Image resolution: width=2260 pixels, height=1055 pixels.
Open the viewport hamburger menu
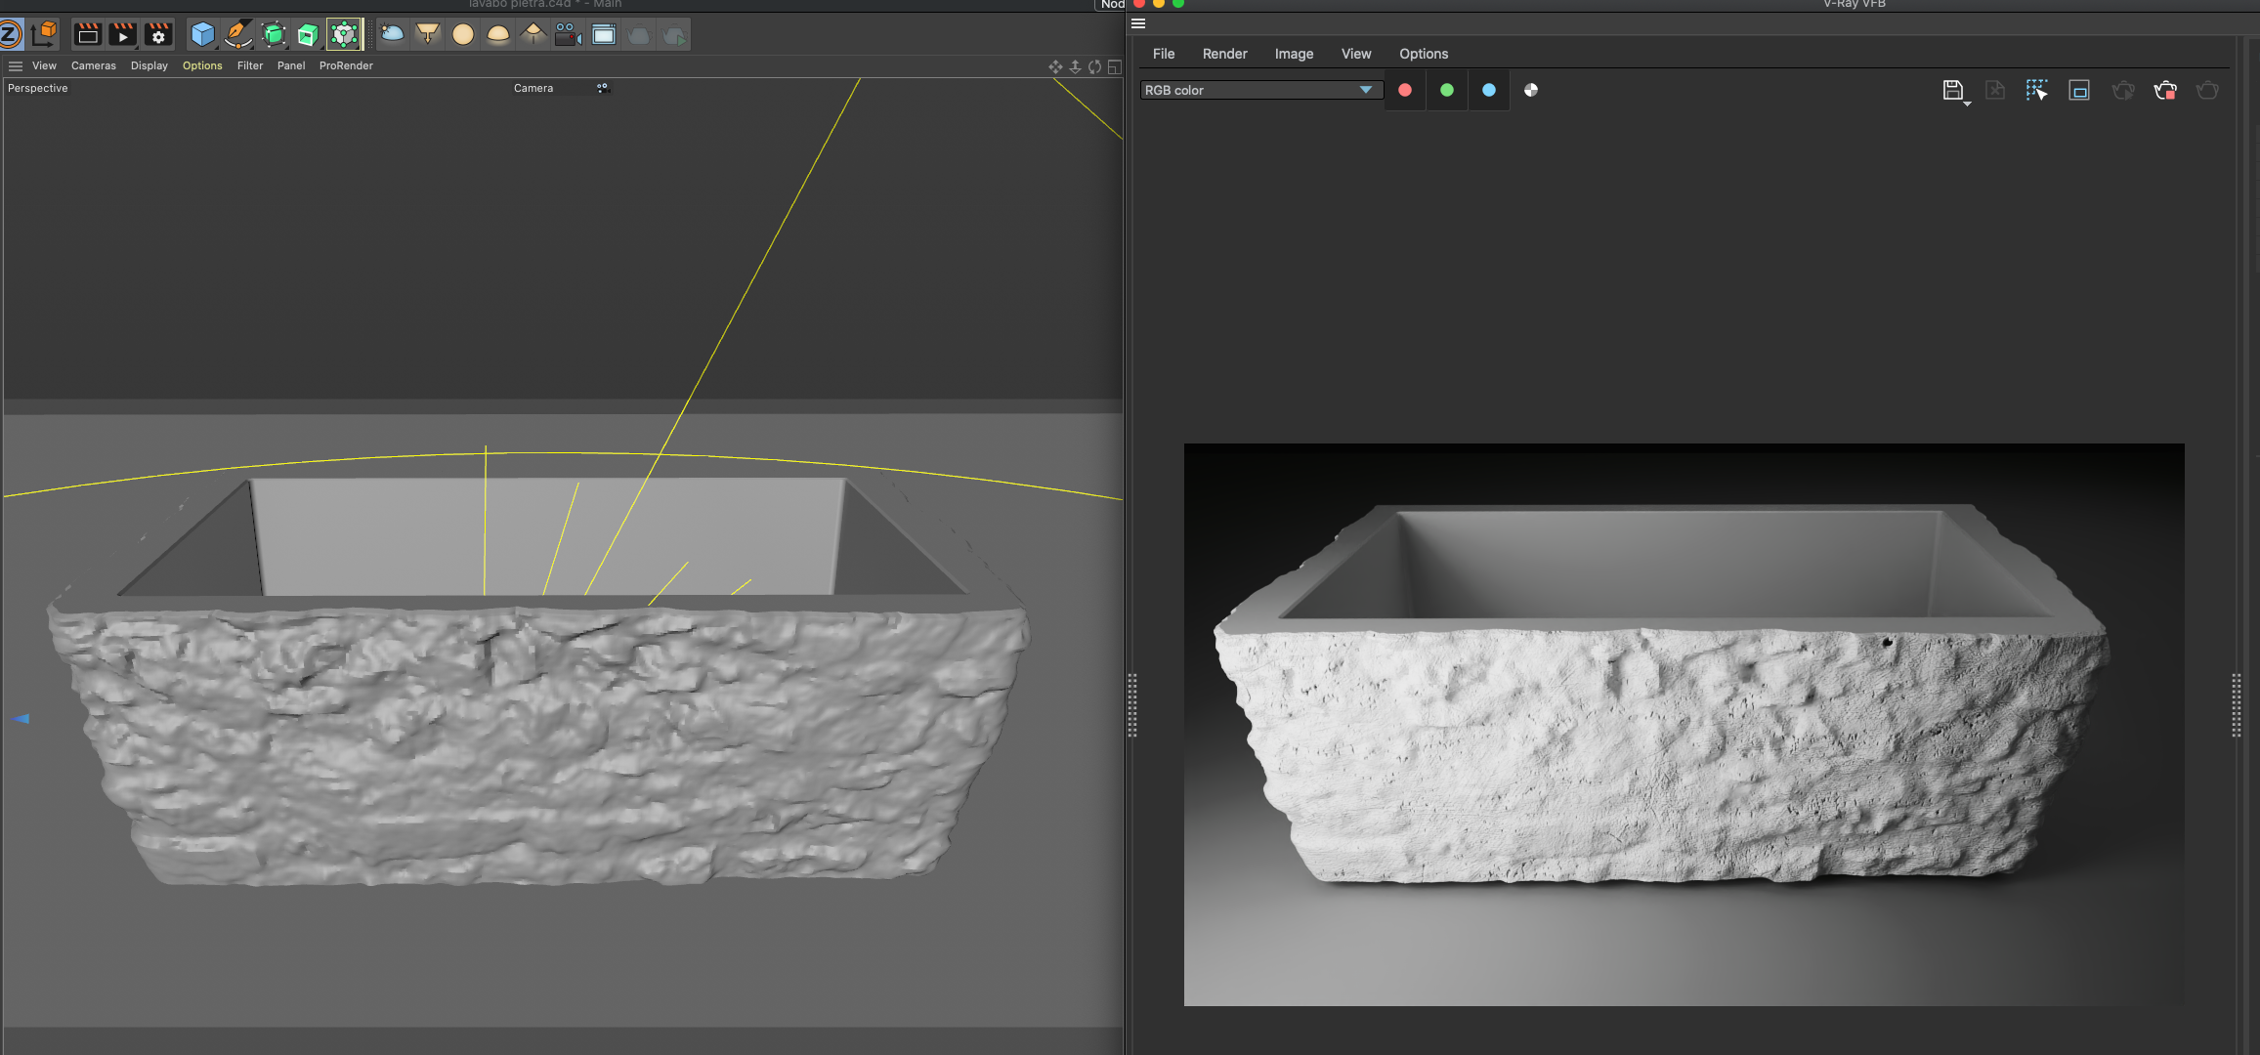click(16, 66)
